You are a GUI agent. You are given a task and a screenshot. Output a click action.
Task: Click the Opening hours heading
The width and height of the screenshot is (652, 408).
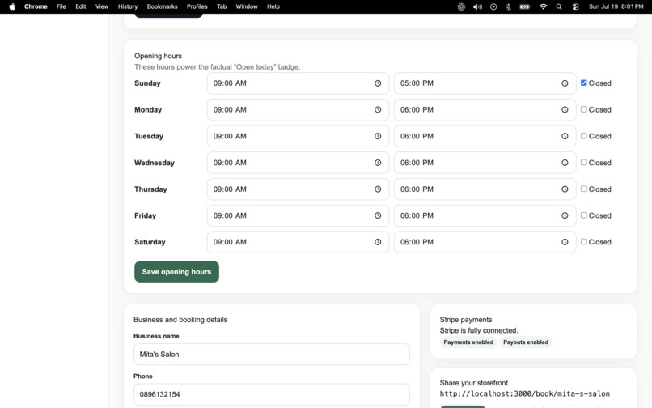(x=158, y=56)
